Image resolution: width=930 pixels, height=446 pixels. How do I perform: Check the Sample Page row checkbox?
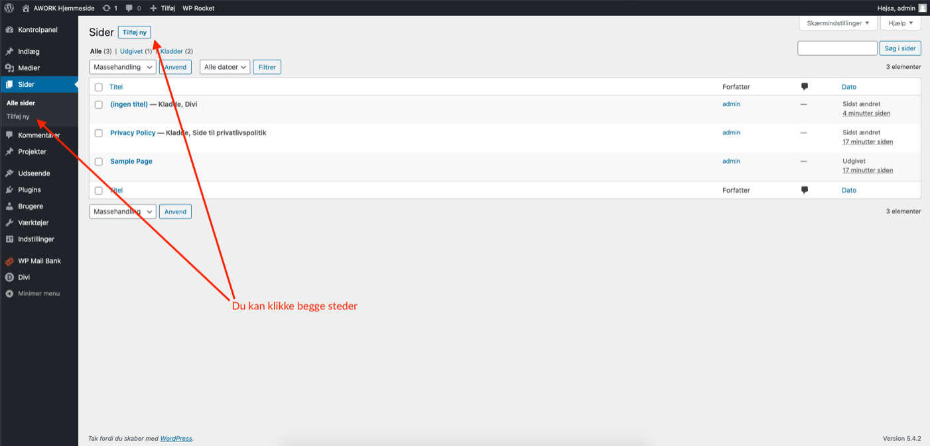tap(99, 162)
